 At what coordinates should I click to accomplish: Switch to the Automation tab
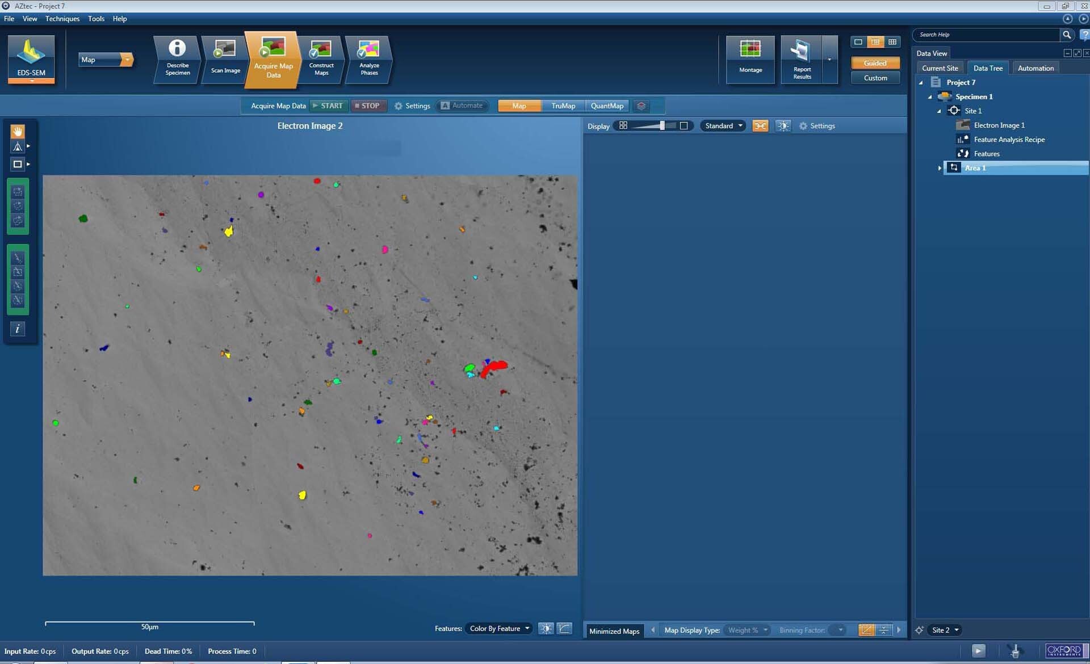point(1035,68)
